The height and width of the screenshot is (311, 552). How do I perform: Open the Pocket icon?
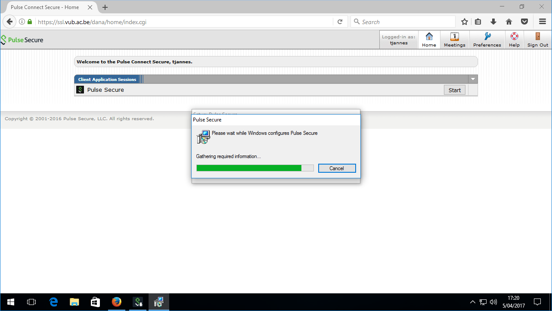pyautogui.click(x=524, y=22)
